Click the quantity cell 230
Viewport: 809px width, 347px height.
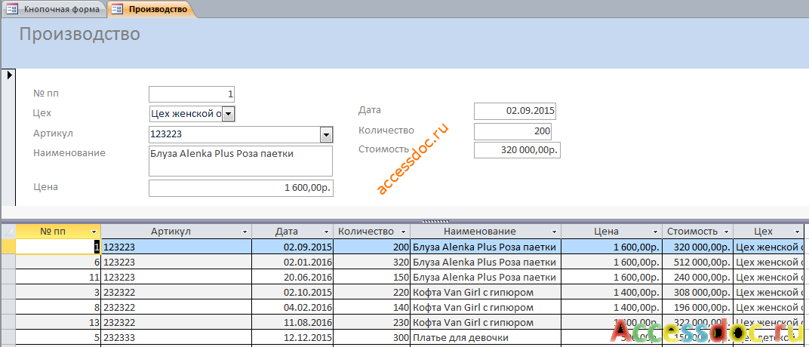click(x=373, y=323)
